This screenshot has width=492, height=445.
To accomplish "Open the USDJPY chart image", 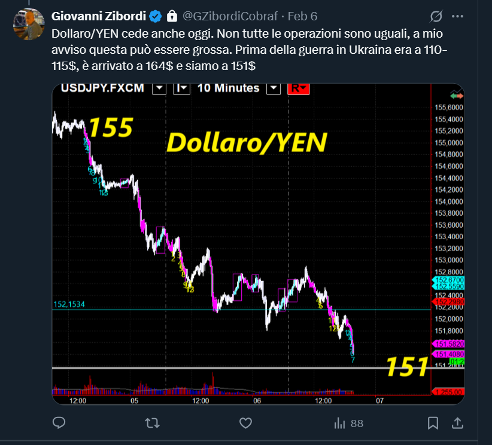I will [x=258, y=244].
